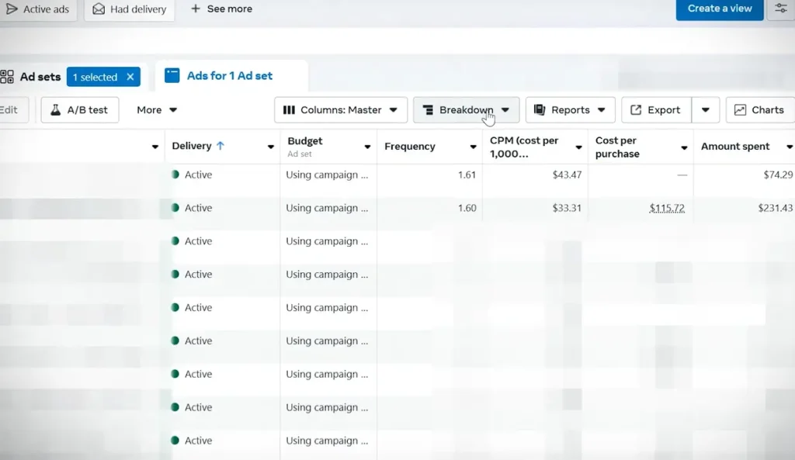Open Cost per purchase column menu arrow

click(684, 148)
